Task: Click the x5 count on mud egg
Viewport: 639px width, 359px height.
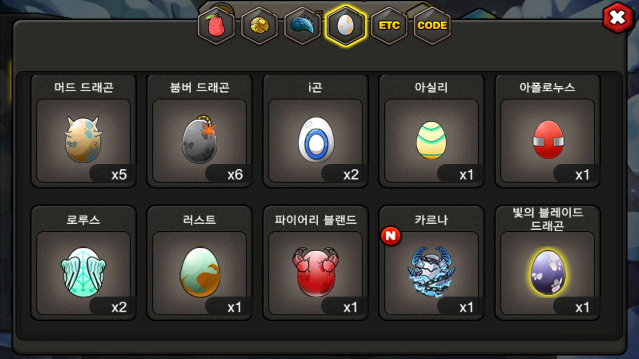Action: (119, 175)
